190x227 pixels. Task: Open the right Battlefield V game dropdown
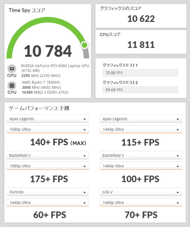click(x=141, y=155)
